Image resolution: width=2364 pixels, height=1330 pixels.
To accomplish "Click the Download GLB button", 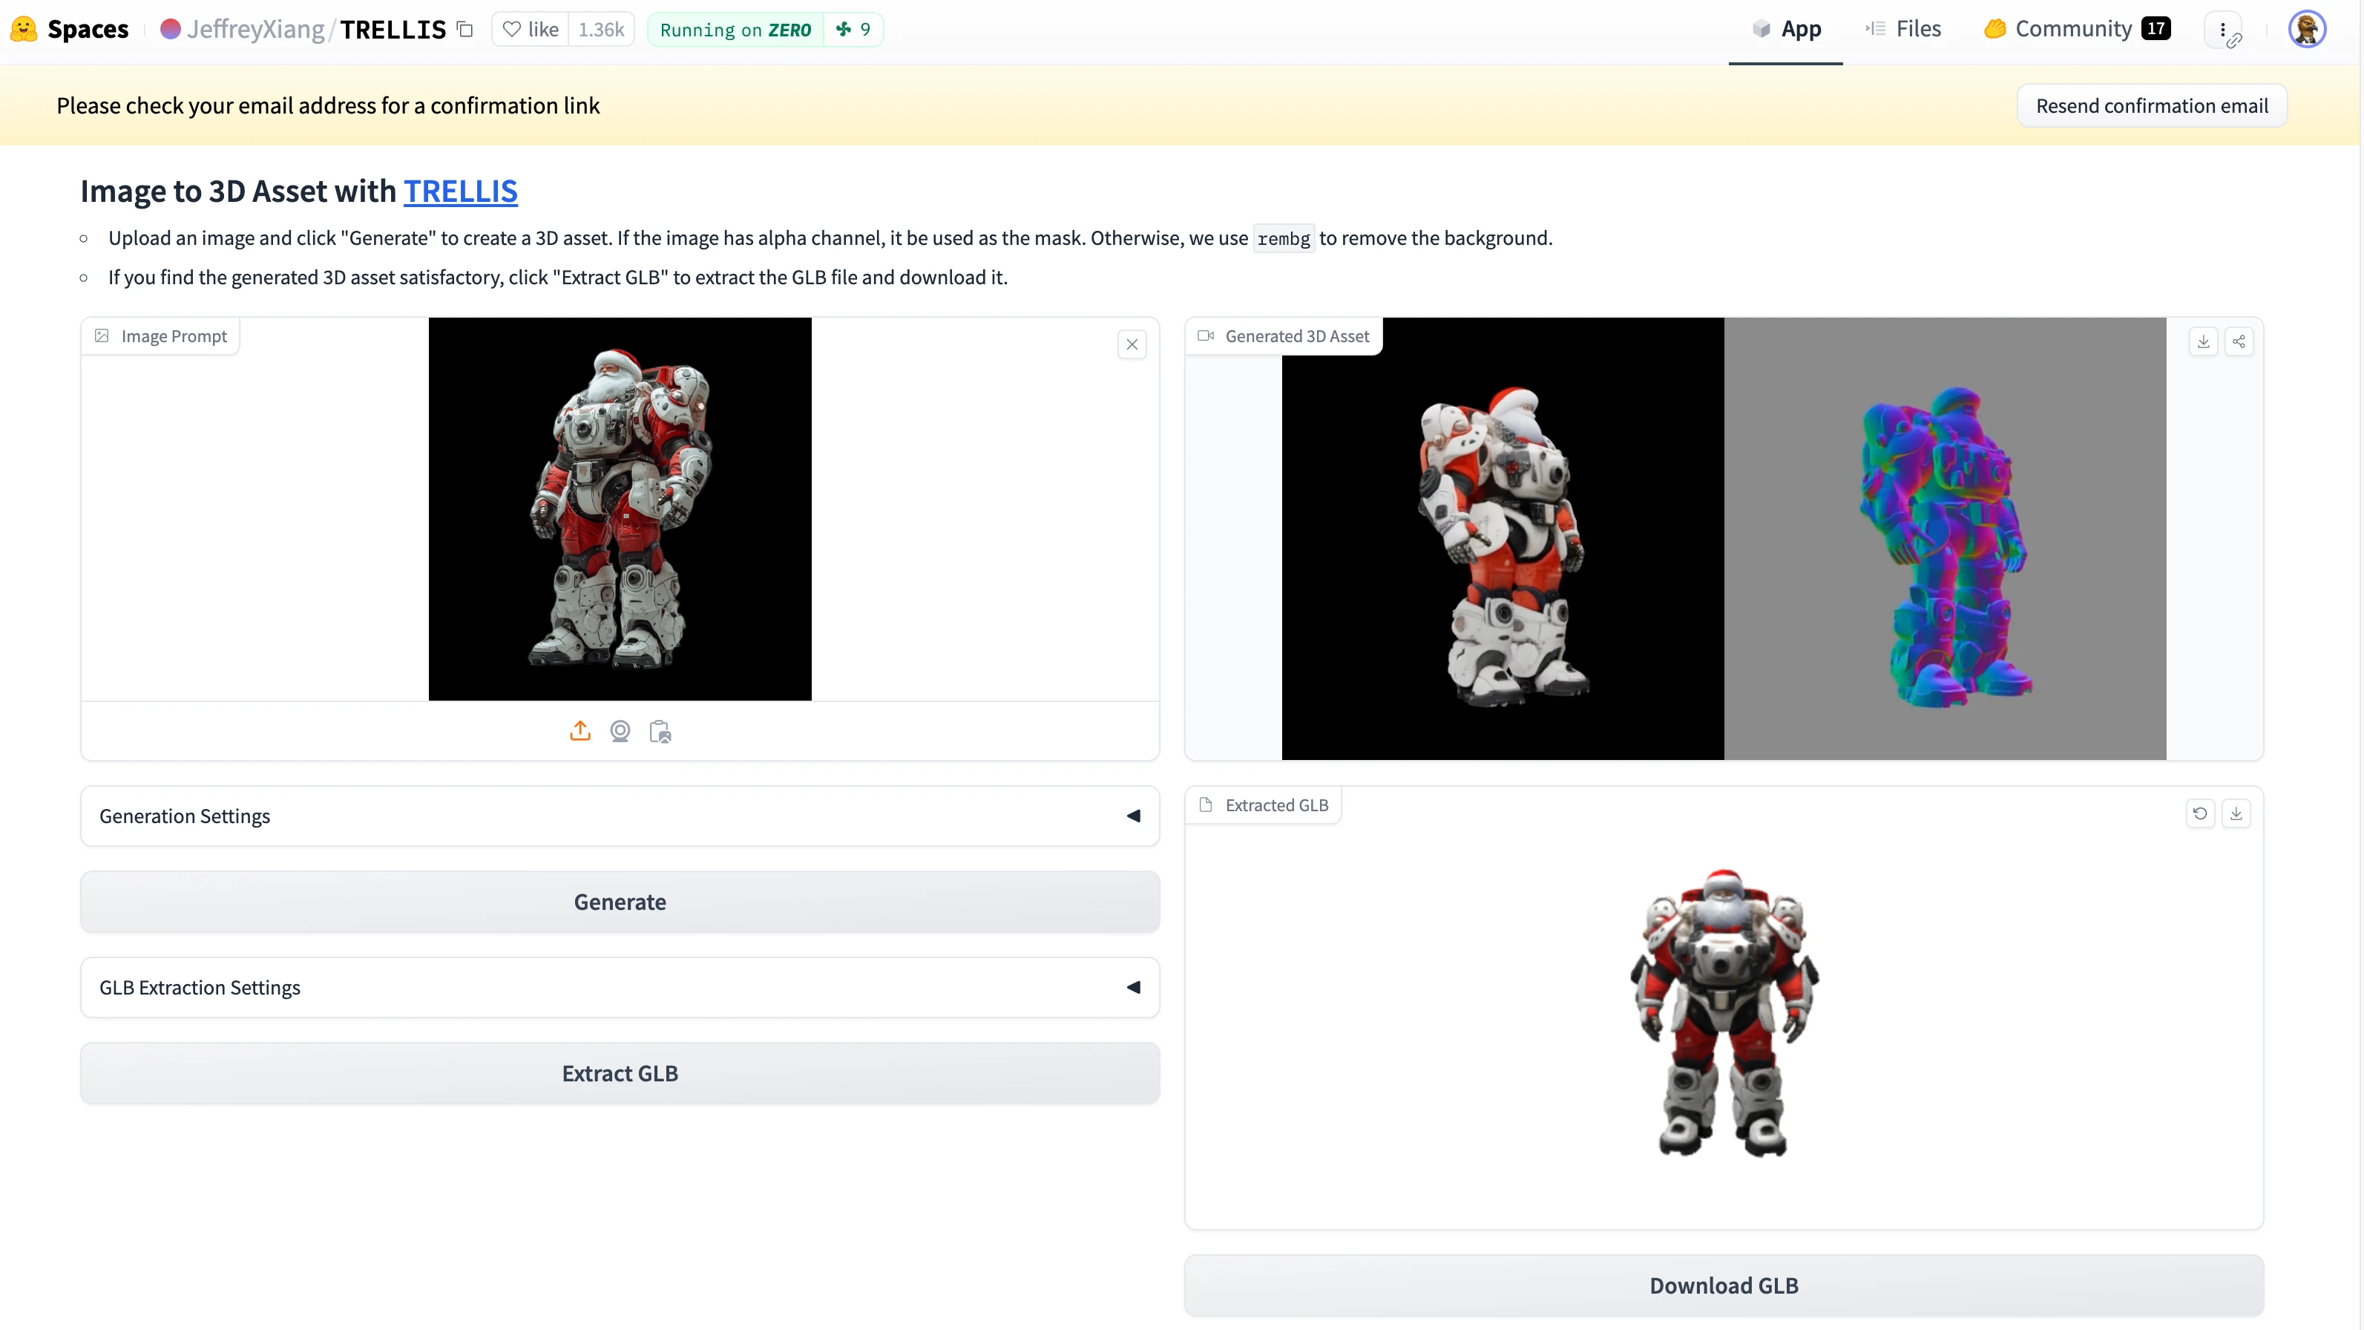I will pyautogui.click(x=1724, y=1285).
